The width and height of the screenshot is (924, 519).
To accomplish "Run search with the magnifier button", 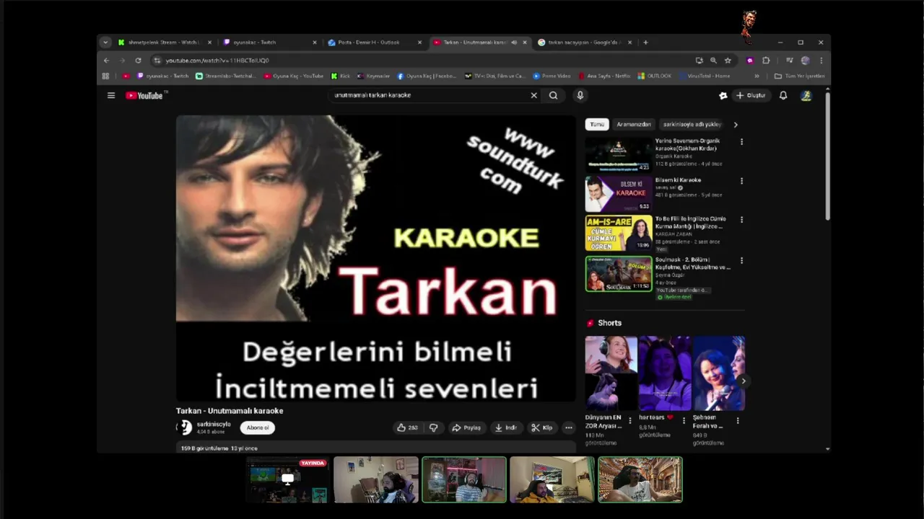I will [x=553, y=95].
